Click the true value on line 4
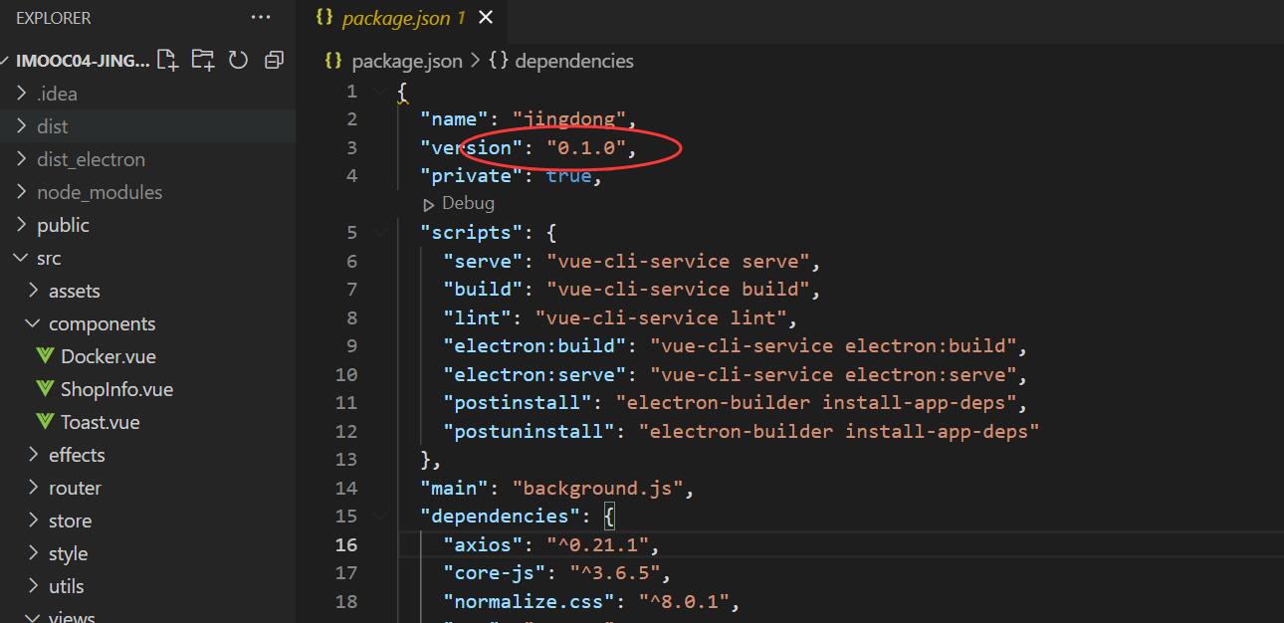The image size is (1284, 623). click(569, 175)
